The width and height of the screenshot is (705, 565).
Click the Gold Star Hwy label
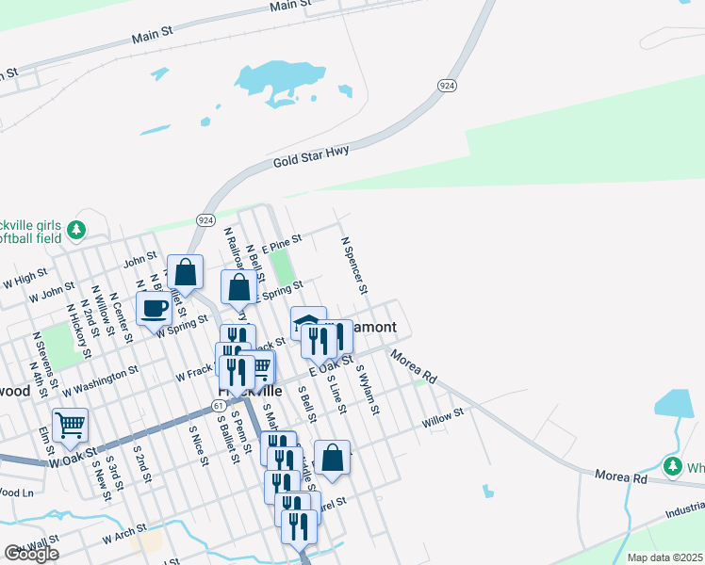[x=311, y=156]
